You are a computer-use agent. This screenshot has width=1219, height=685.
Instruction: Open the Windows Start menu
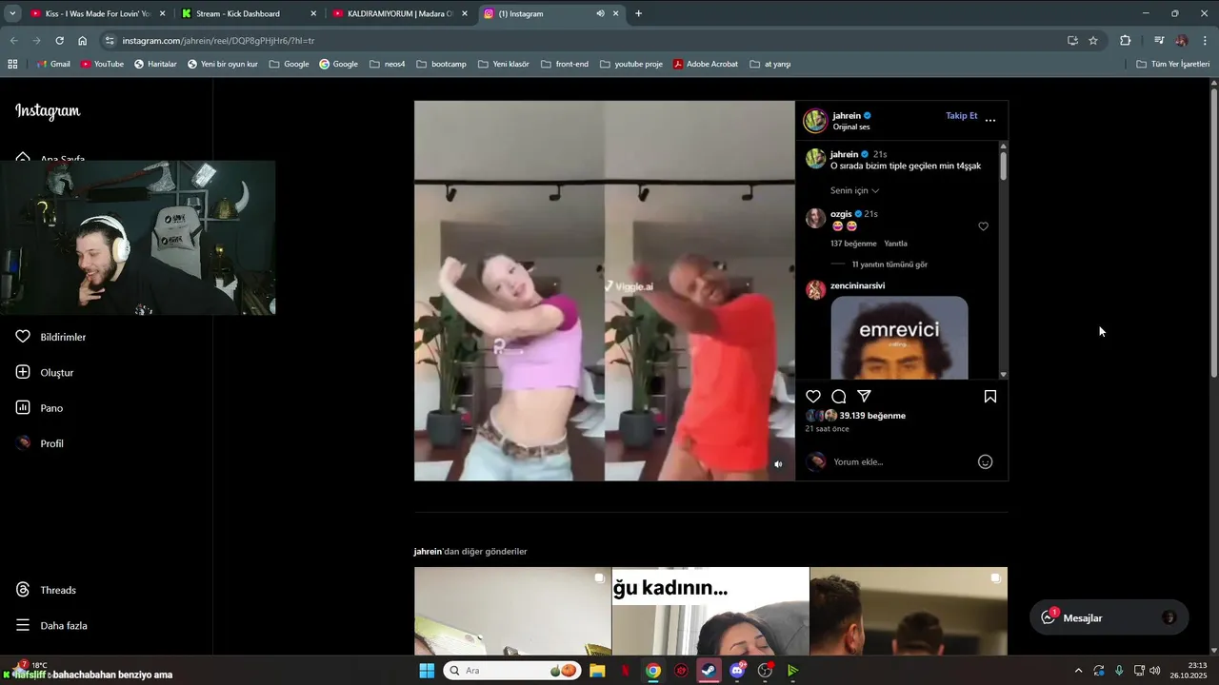point(427,671)
